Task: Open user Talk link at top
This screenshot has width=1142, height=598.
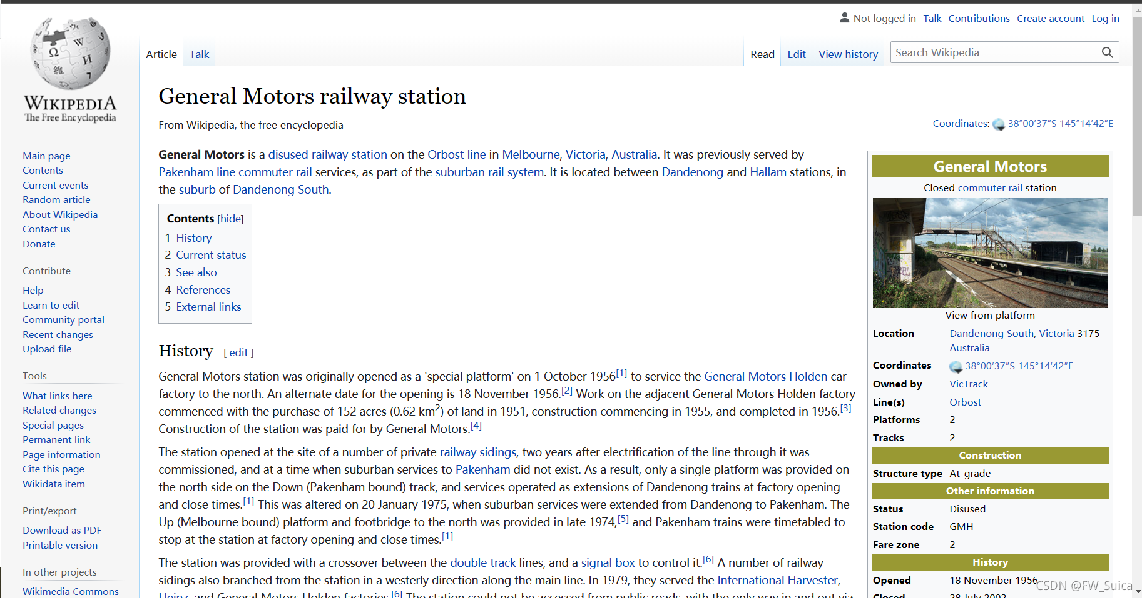Action: pyautogui.click(x=932, y=19)
